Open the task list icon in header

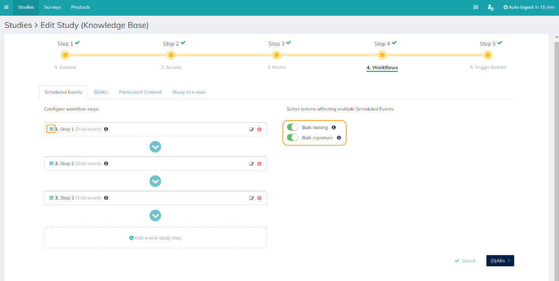pyautogui.click(x=476, y=7)
